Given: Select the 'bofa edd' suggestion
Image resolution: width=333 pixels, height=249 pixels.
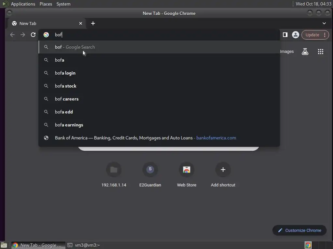Looking at the screenshot, I should [159, 112].
